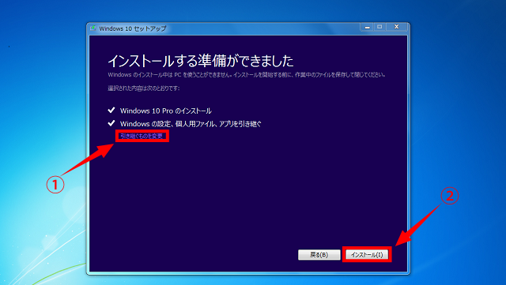Viewport: 506px width, 285px height.
Task: Click the Windows 10 セットアップ title text
Action: 133,28
